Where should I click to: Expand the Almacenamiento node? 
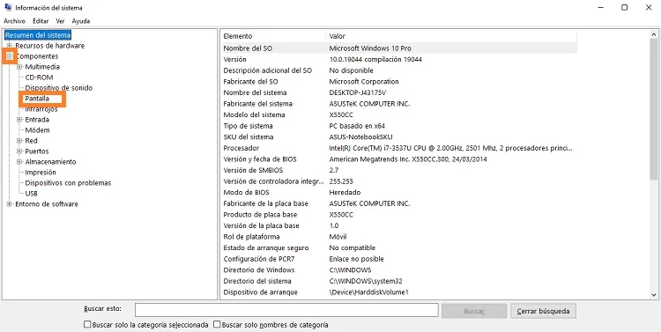point(19,162)
